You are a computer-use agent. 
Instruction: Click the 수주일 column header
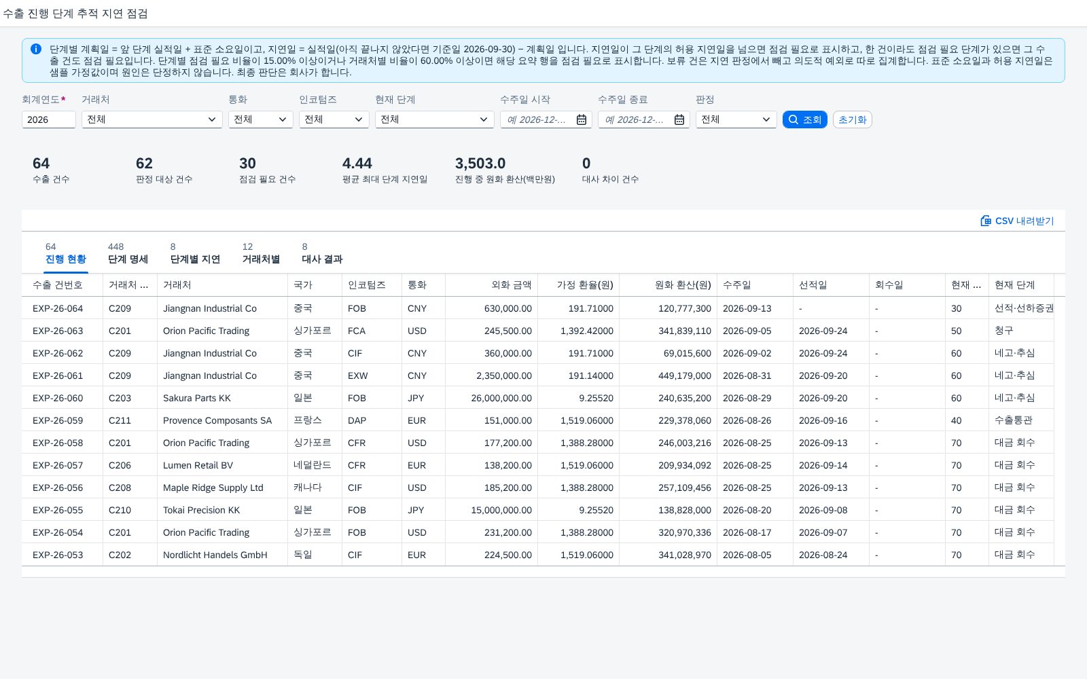tap(755, 285)
